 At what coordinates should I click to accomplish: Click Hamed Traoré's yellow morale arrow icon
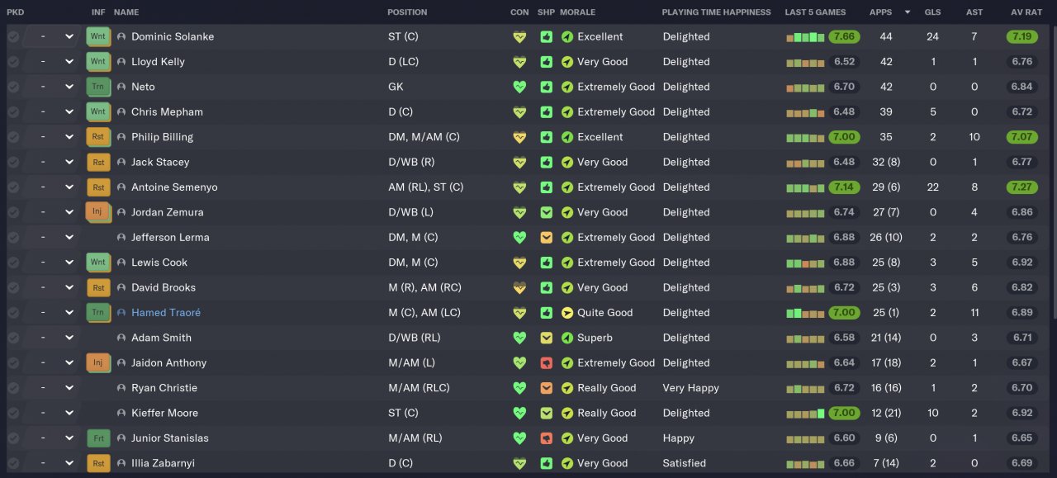[566, 313]
